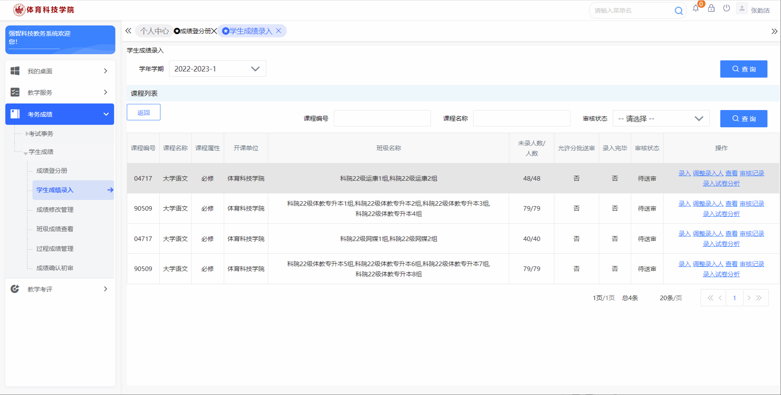Open the 审核状态 dropdown
Screen dimensions: 781x395
pos(661,119)
